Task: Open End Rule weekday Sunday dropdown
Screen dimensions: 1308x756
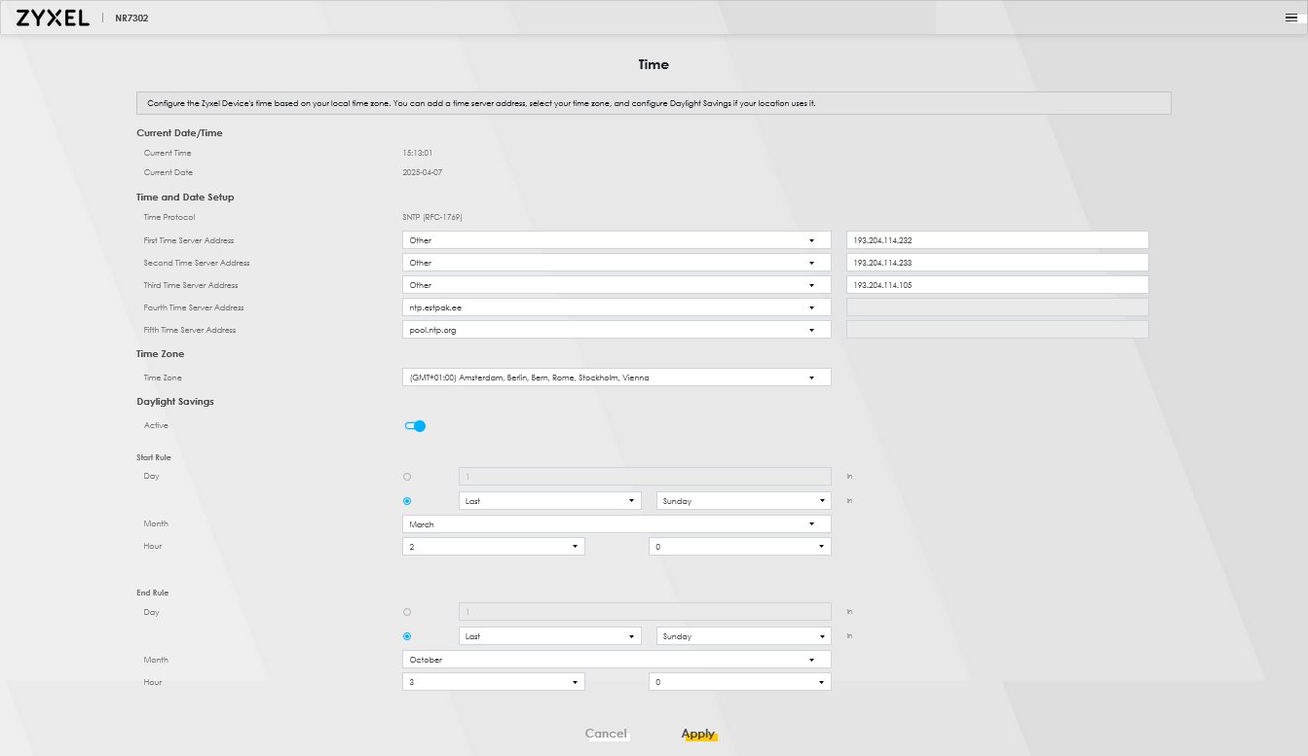Action: point(743,636)
